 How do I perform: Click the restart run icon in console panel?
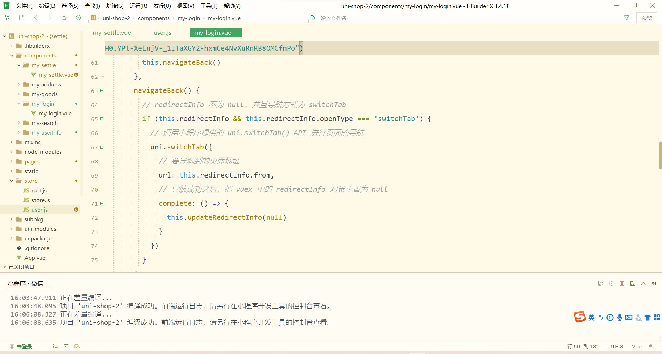point(611,283)
